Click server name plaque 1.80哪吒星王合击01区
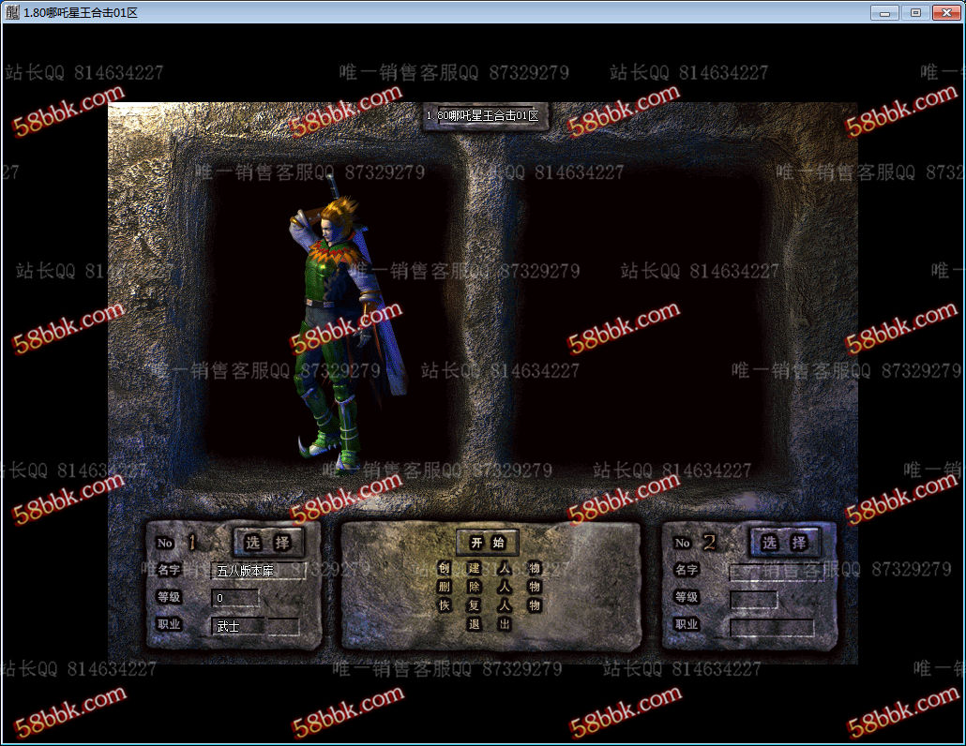This screenshot has height=746, width=966. (485, 115)
